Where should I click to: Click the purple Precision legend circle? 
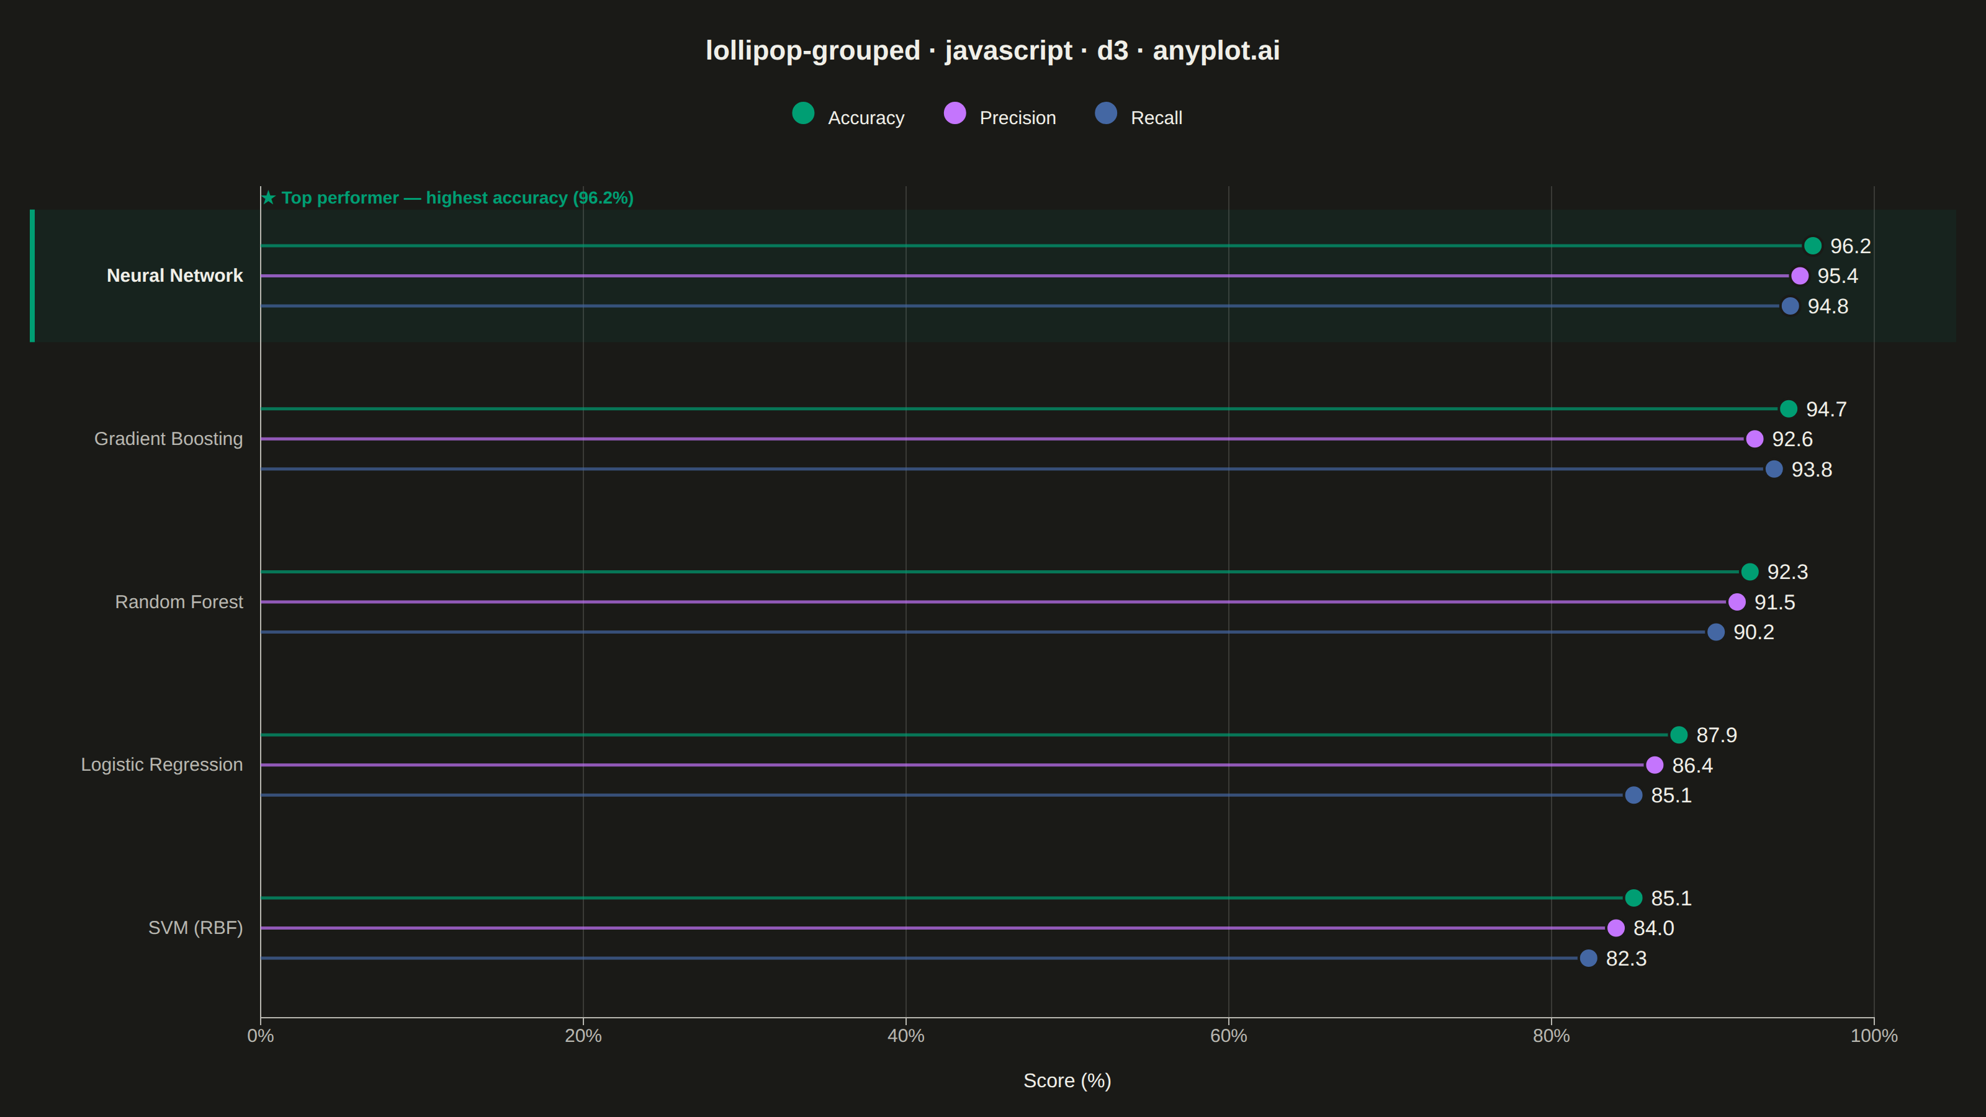pos(955,114)
